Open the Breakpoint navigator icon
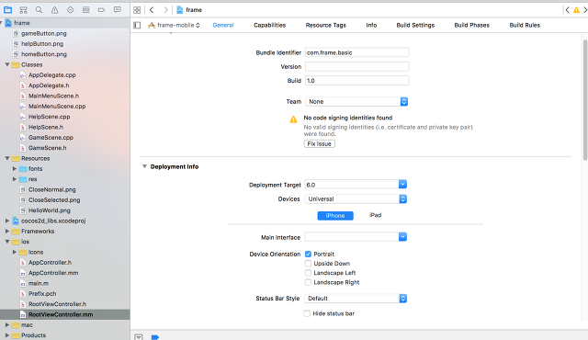Viewport: 588px width, 340px height. pos(101,10)
